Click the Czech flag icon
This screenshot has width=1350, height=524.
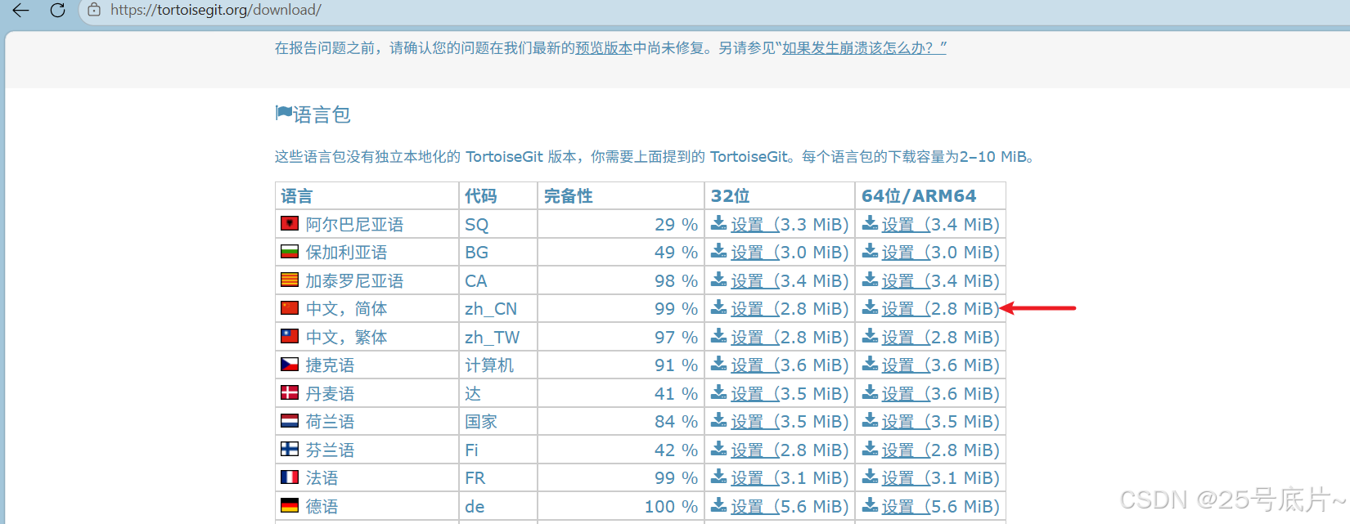(x=290, y=365)
